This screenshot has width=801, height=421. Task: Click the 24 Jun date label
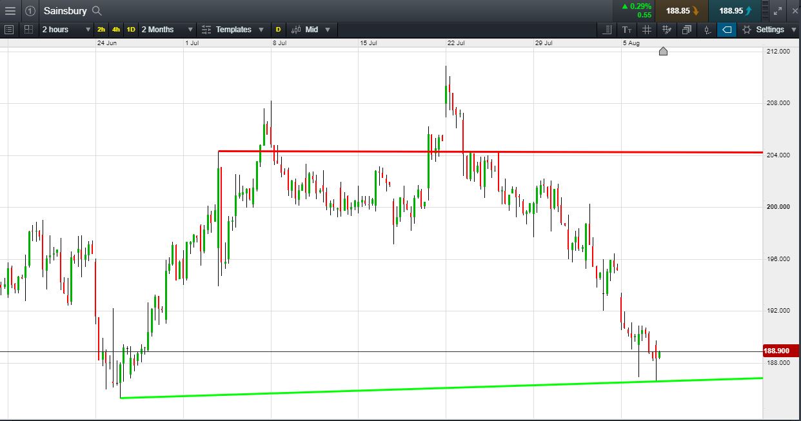tap(106, 43)
